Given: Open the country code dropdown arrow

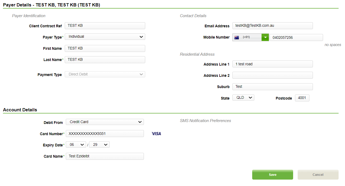Looking at the screenshot, I should [x=265, y=37].
